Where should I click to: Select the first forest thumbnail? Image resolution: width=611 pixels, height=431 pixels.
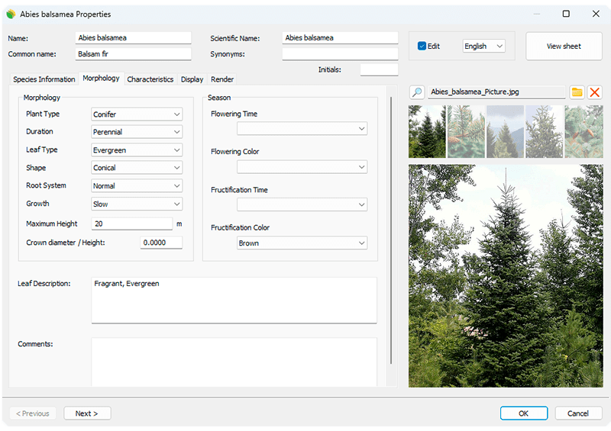427,132
